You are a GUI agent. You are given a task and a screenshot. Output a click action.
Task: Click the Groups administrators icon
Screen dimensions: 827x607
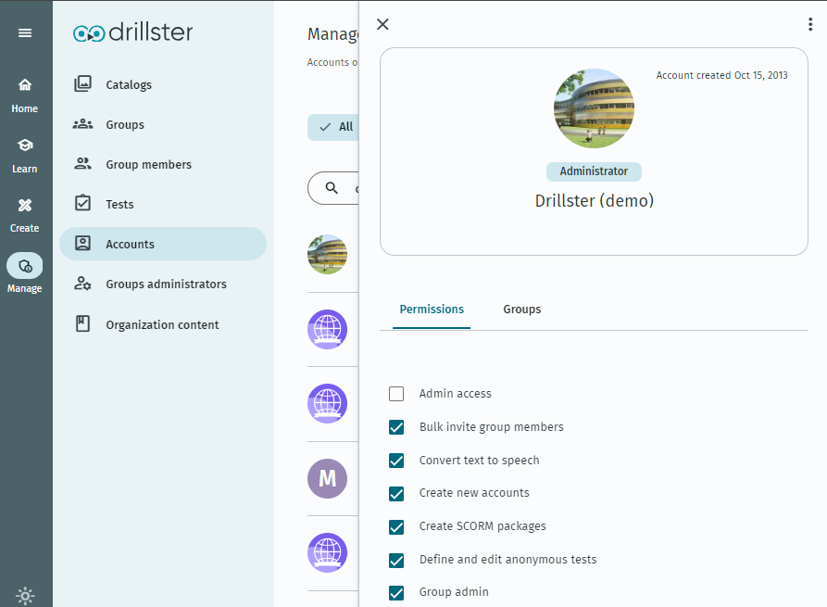(82, 284)
